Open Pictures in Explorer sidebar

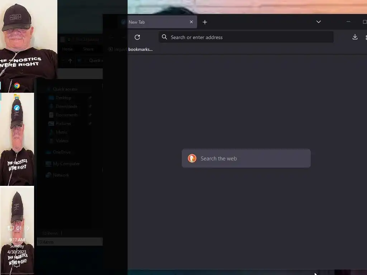(63, 124)
